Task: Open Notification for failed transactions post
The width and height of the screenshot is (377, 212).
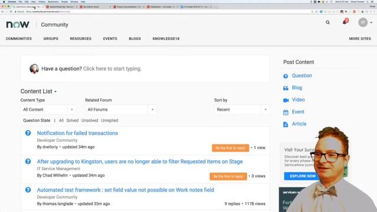Action: (77, 133)
